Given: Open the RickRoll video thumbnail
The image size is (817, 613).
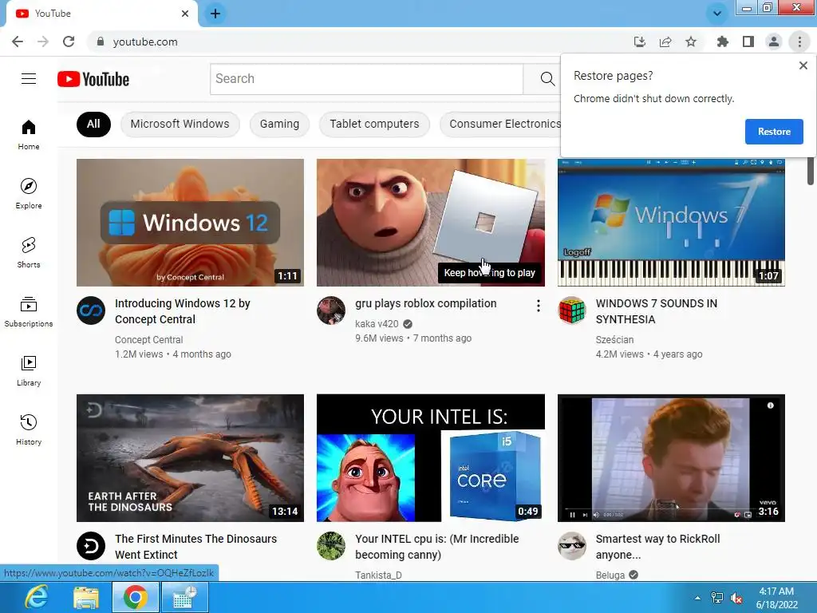Looking at the screenshot, I should tap(671, 457).
